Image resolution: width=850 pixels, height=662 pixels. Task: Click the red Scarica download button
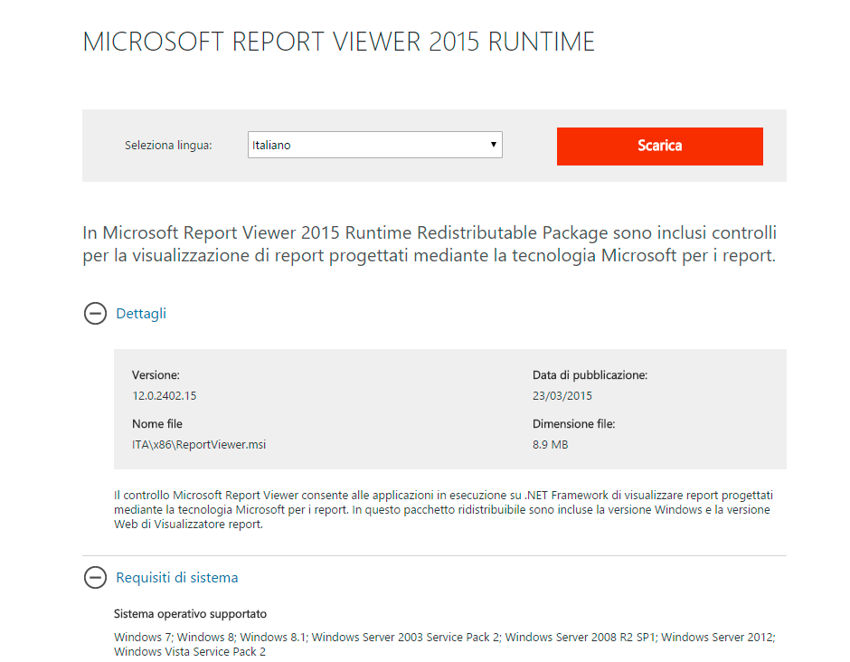[x=660, y=147]
